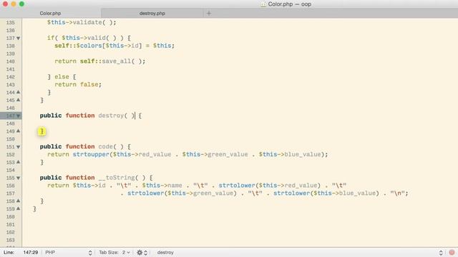Click save_all on line 140
The height and width of the screenshot is (257, 458).
(116, 61)
